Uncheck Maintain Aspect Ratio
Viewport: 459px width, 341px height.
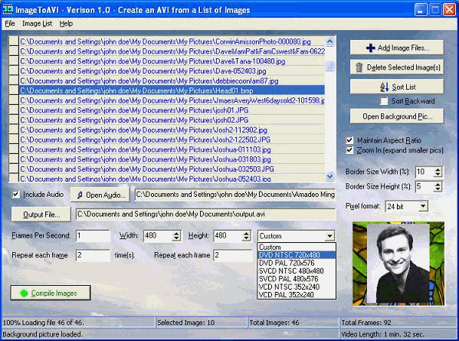(x=349, y=140)
